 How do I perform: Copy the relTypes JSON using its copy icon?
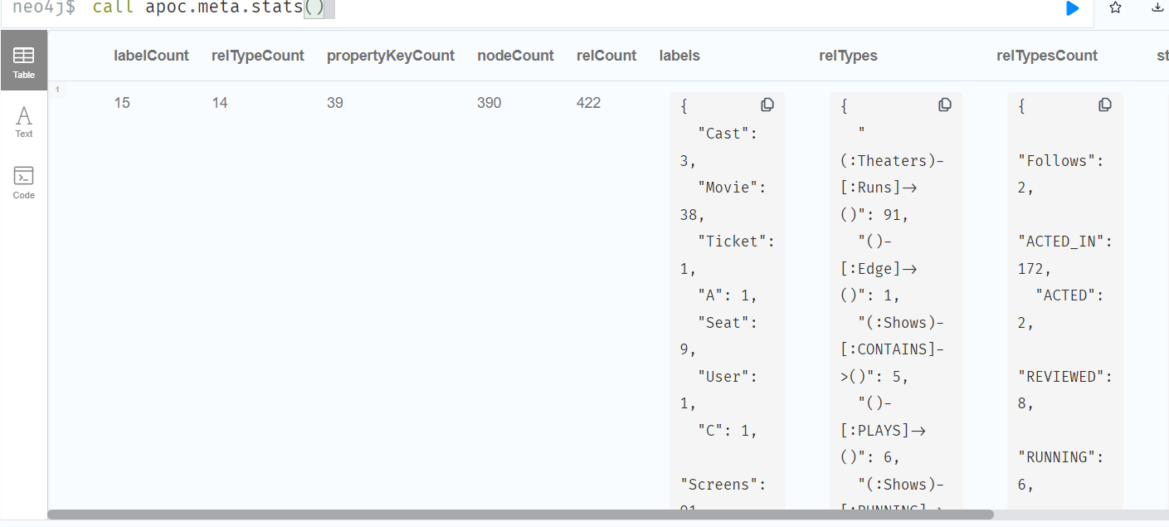pos(945,105)
